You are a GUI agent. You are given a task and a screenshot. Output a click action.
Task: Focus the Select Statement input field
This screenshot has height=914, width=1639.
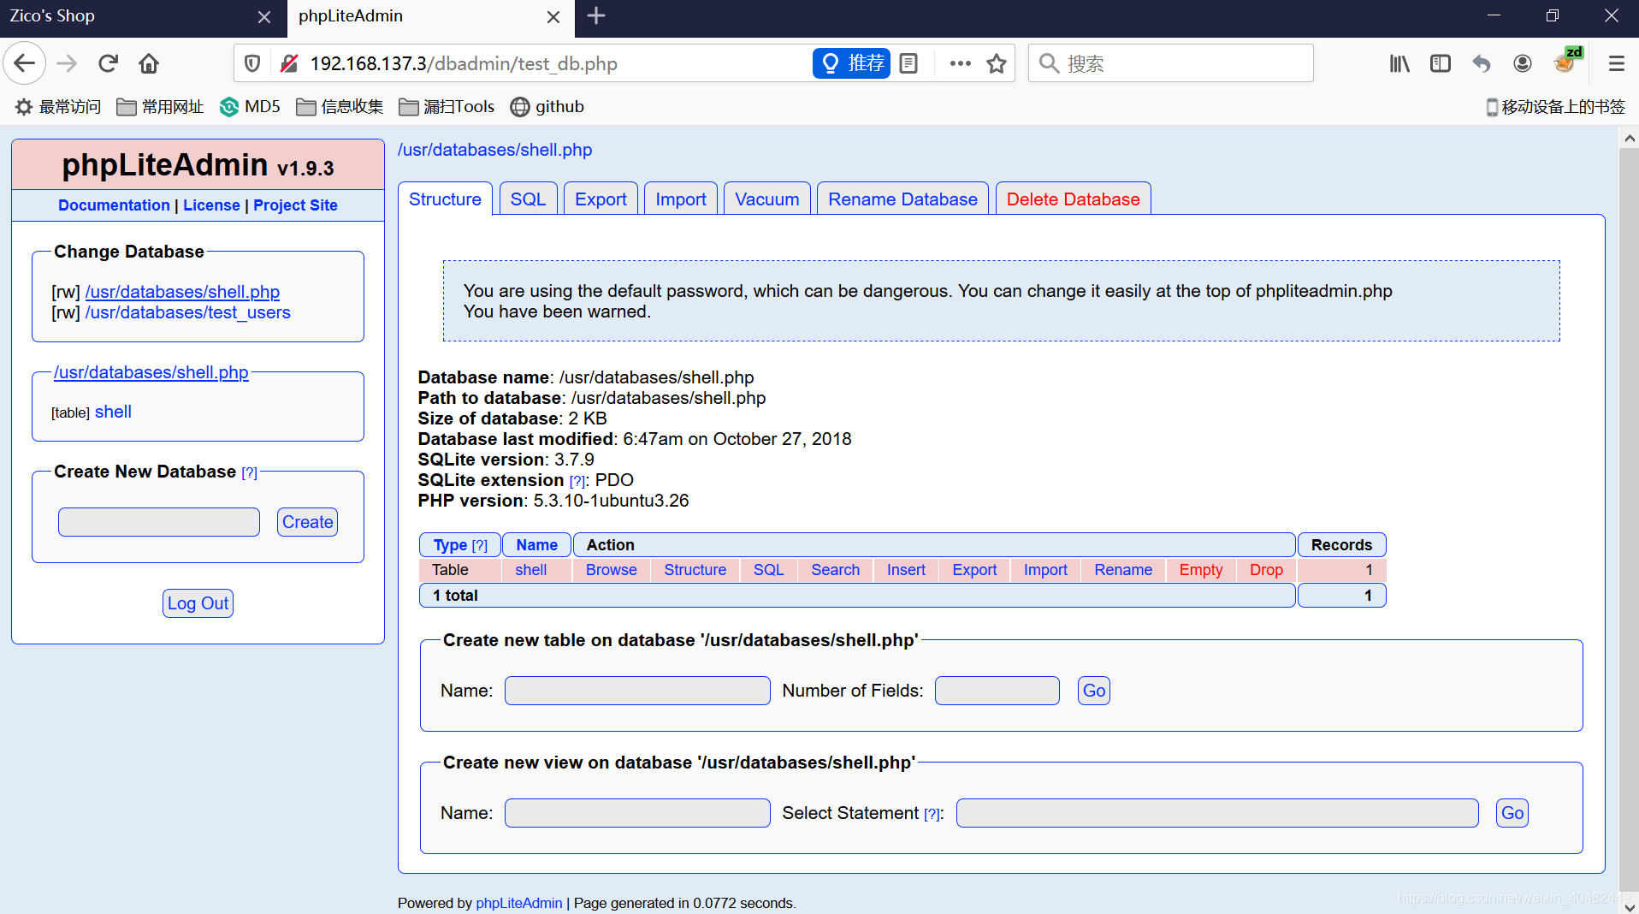click(1217, 813)
